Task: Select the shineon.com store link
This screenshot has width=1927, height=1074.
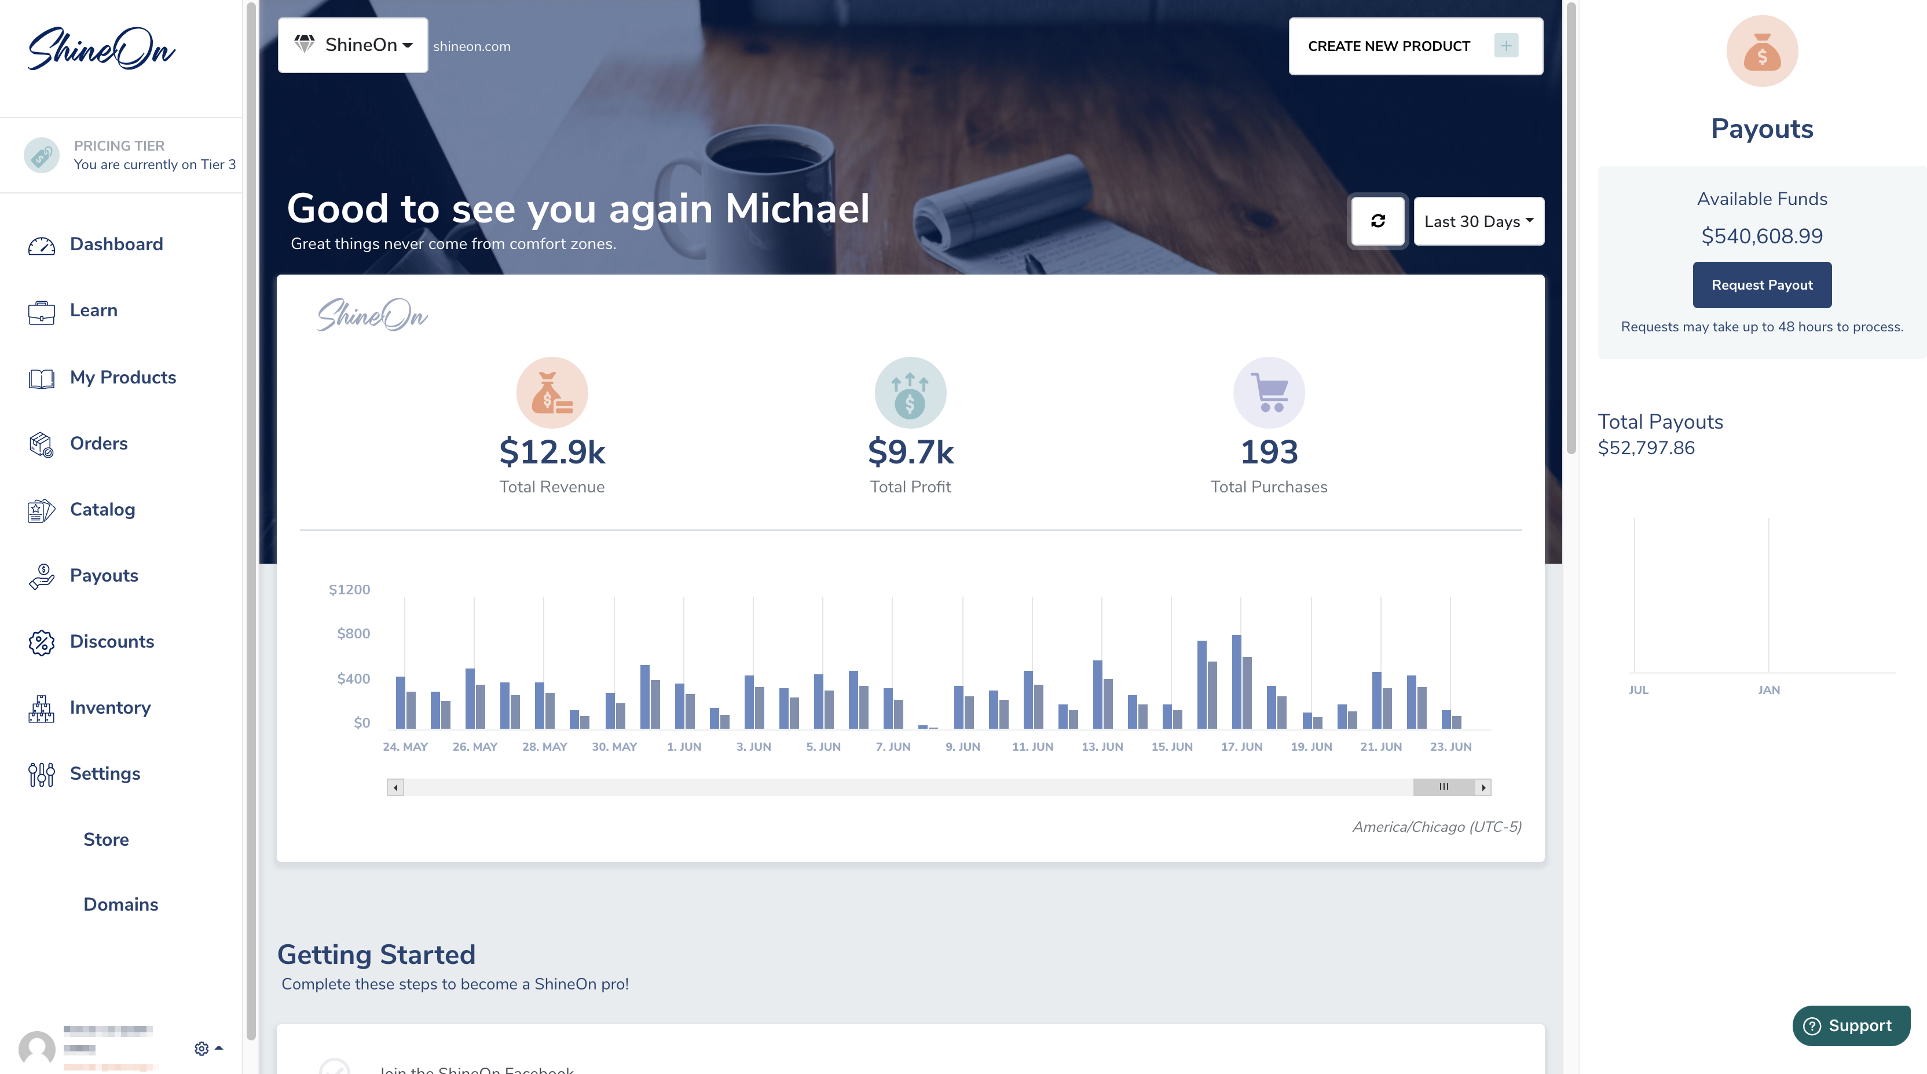Action: (472, 45)
